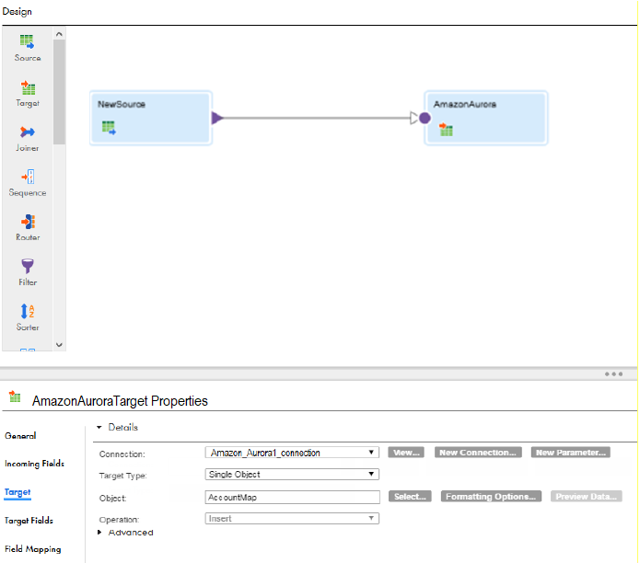Viewport: 640px width, 563px height.
Task: Click the target icon inside AmazonAurora node
Action: coord(446,129)
